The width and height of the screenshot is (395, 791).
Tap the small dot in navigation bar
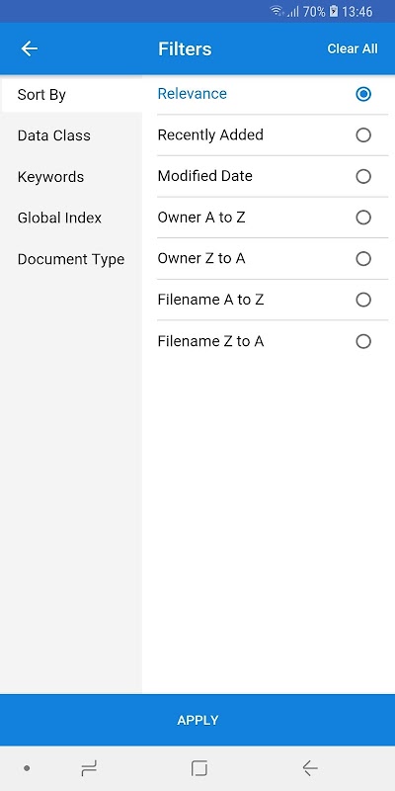tap(27, 768)
